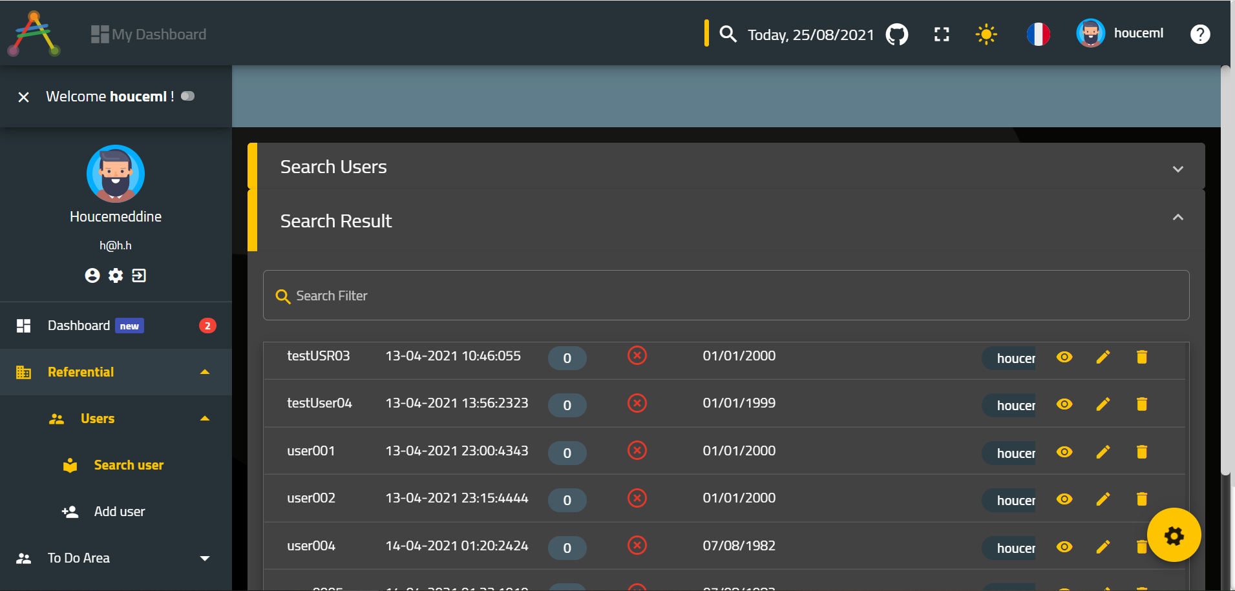Image resolution: width=1235 pixels, height=591 pixels.
Task: Toggle the sun light/dark theme switch
Action: coord(986,34)
